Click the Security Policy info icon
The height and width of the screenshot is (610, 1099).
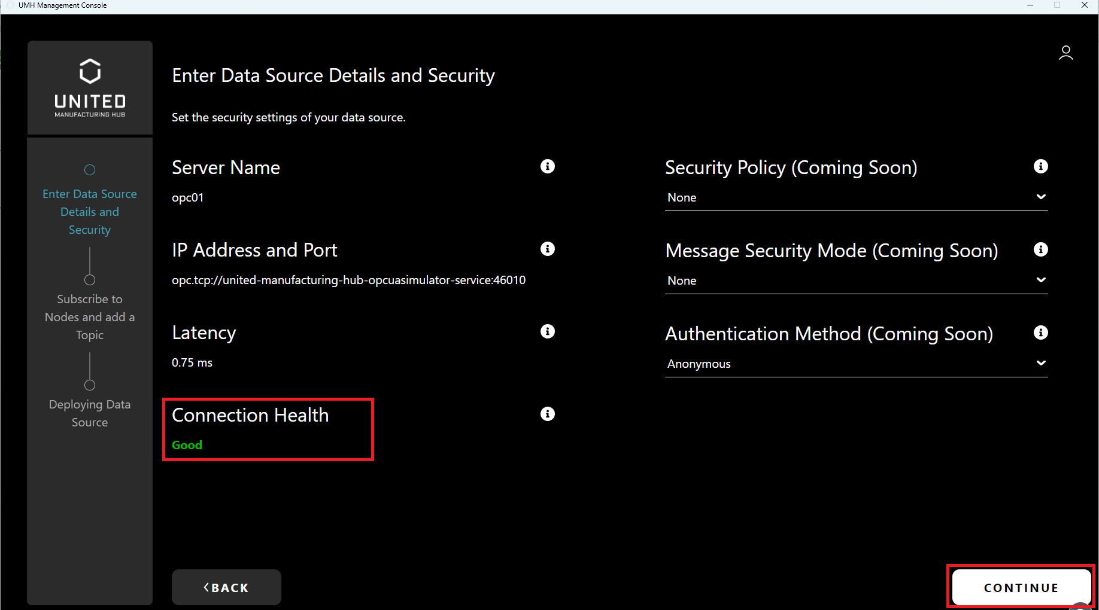click(x=1040, y=166)
